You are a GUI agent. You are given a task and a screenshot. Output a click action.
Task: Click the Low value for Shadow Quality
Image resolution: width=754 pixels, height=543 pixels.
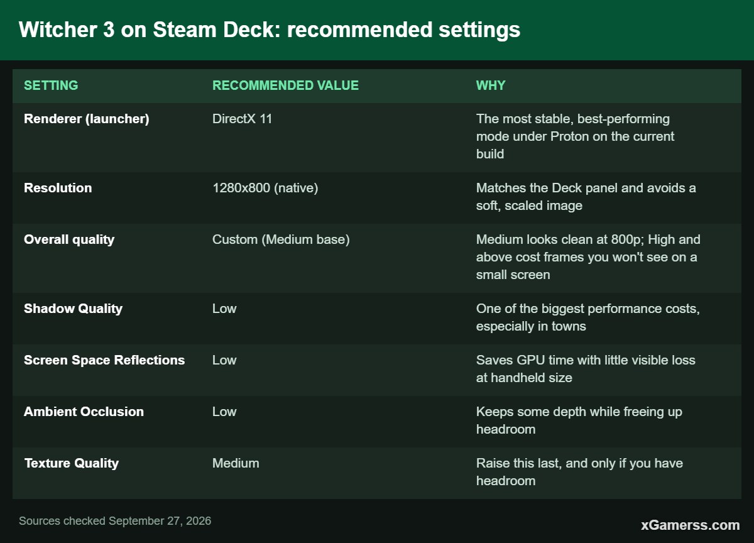(224, 309)
